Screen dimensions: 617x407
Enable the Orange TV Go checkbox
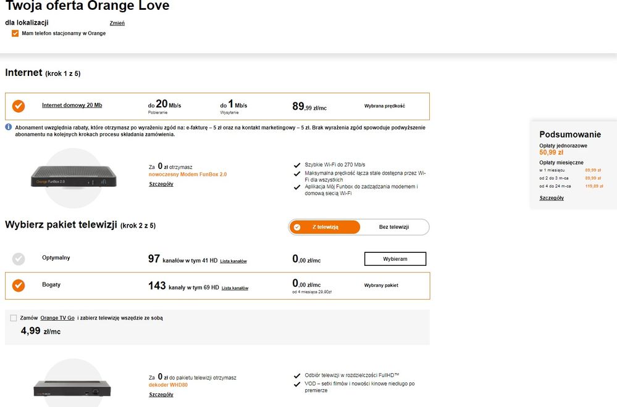(x=14, y=318)
